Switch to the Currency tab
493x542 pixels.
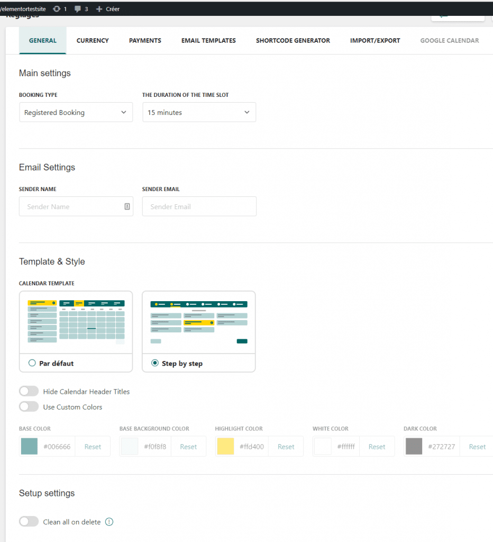[x=93, y=40]
